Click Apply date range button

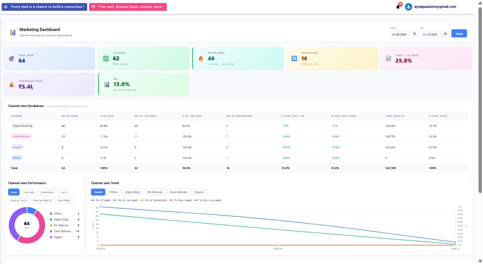pos(459,34)
